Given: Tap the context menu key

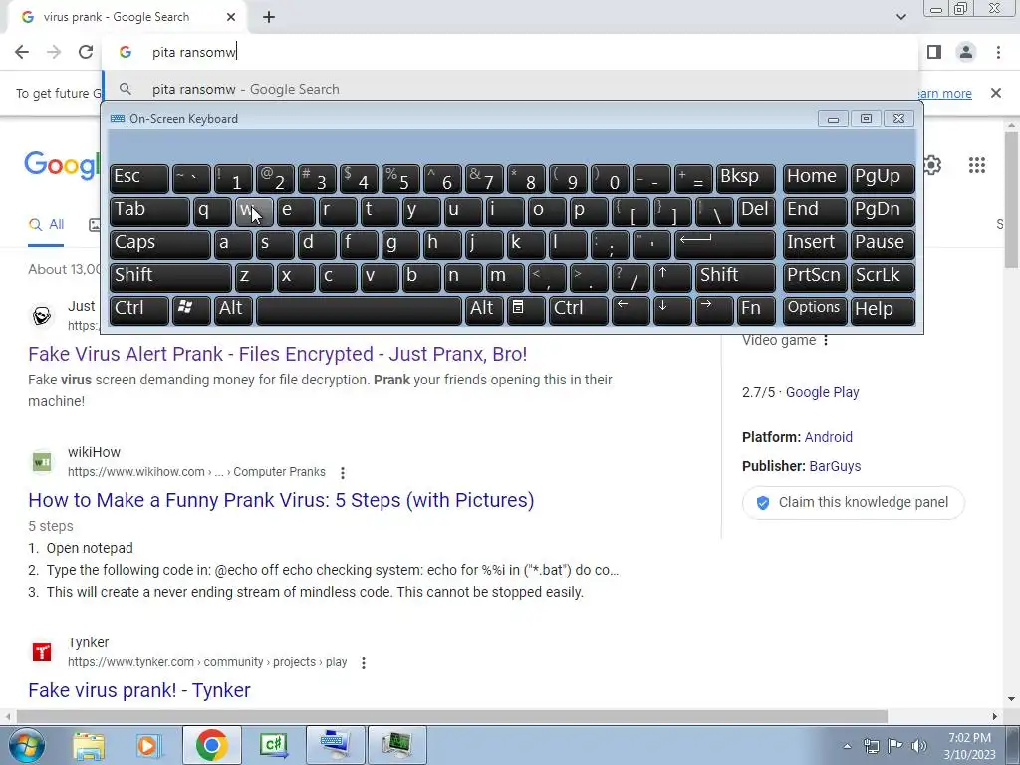Looking at the screenshot, I should 526,310.
